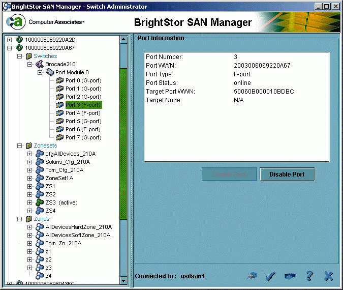
Task: Click the Zonesets folder icon
Action: pyautogui.click(x=29, y=146)
